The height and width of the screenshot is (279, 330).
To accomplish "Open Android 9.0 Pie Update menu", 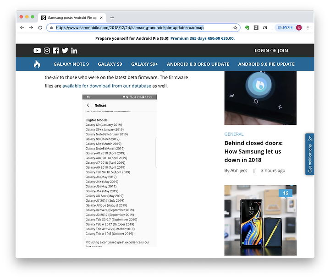I will click(266, 64).
